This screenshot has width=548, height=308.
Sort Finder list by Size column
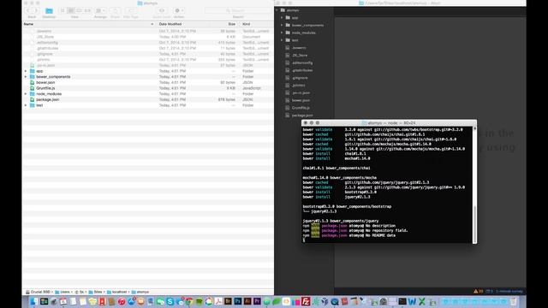[232, 24]
